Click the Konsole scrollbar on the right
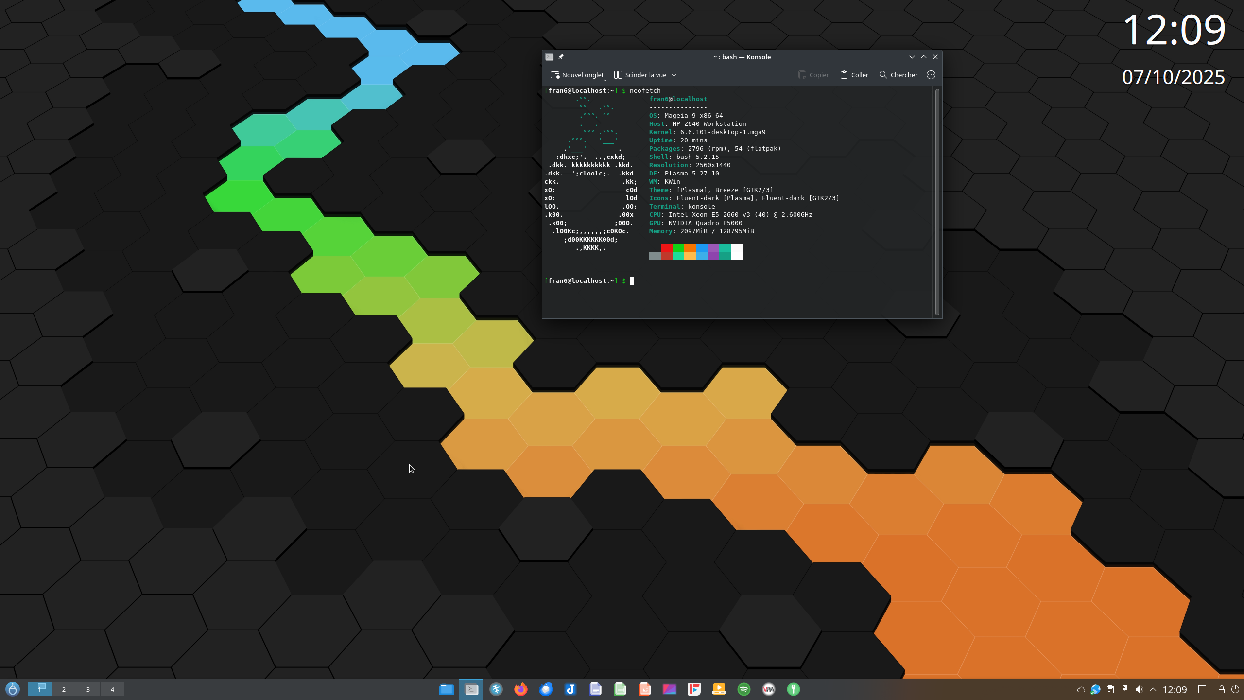The image size is (1244, 700). (x=937, y=204)
